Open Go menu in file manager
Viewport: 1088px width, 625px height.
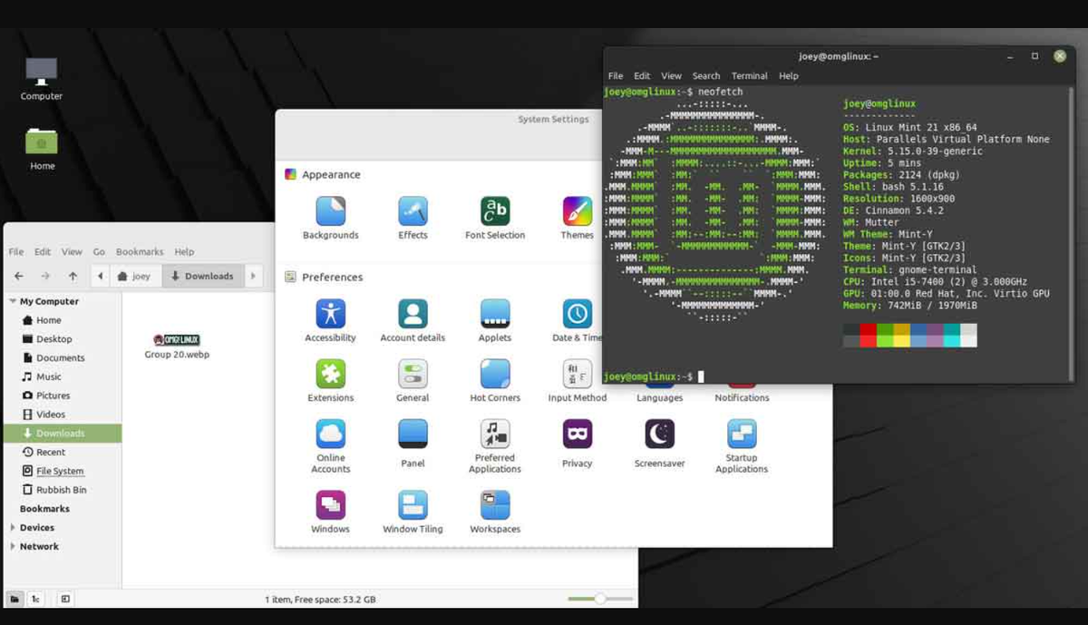(99, 251)
